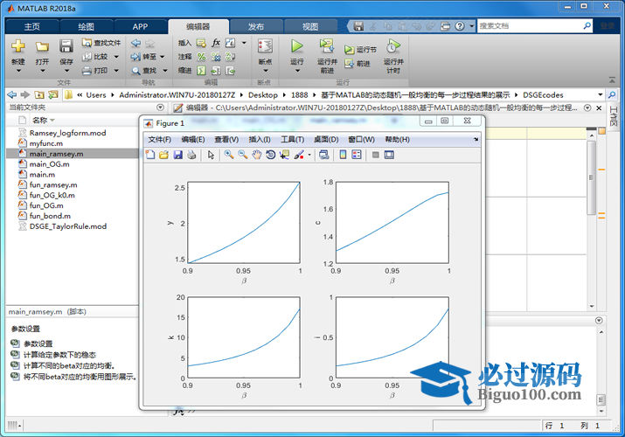Click the Link Plot icon in Figure toolbar

point(323,155)
